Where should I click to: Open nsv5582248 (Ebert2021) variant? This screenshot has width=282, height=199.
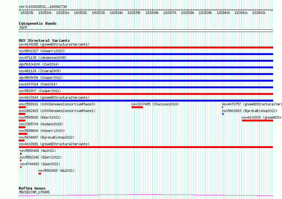coord(41,157)
